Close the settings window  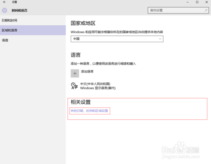coord(206,2)
